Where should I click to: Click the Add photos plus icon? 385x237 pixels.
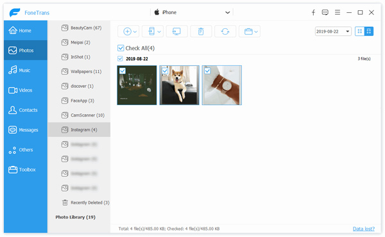coord(127,31)
